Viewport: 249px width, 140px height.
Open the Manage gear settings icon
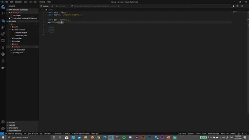click(3, 128)
